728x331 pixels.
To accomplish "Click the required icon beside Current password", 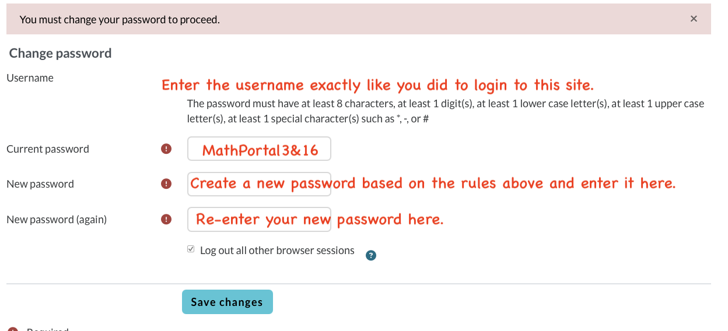I will point(166,149).
